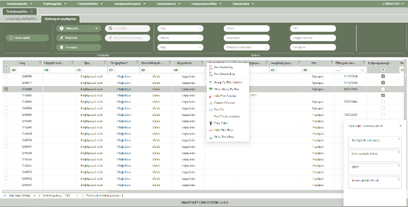Select Group By This Column in the context menu
The height and width of the screenshot is (207, 408).
[228, 82]
